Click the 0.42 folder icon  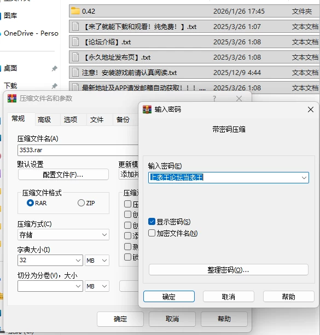pyautogui.click(x=75, y=11)
